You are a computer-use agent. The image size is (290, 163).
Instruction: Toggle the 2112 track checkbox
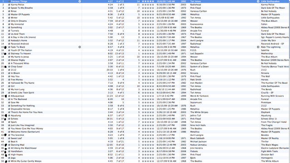click(x=9, y=70)
